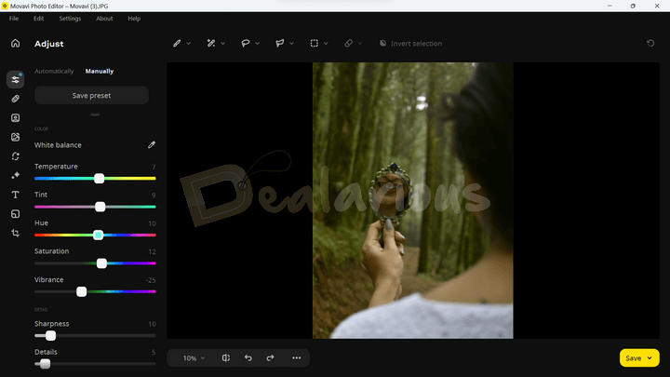Open the About menu
This screenshot has height=377, width=670.
pyautogui.click(x=104, y=19)
